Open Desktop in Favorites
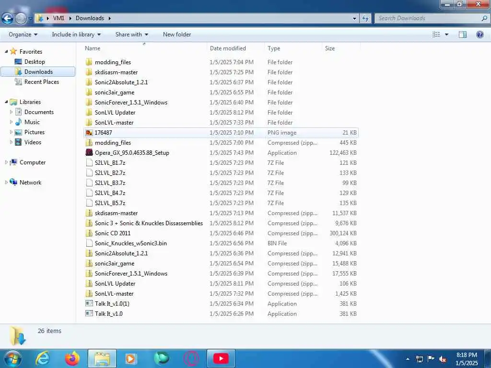 35,62
